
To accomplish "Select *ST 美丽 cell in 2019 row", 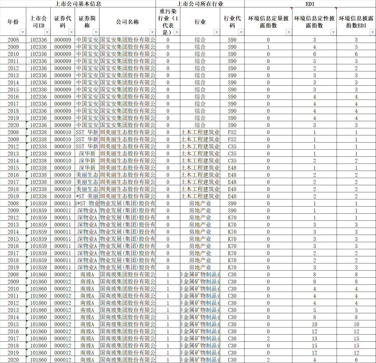I will (87, 196).
